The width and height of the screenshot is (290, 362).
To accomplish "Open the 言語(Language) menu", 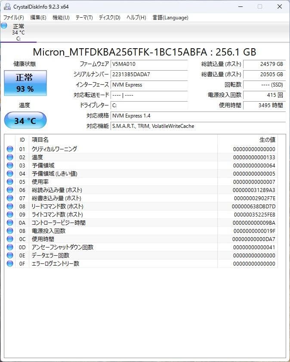I will (170, 18).
